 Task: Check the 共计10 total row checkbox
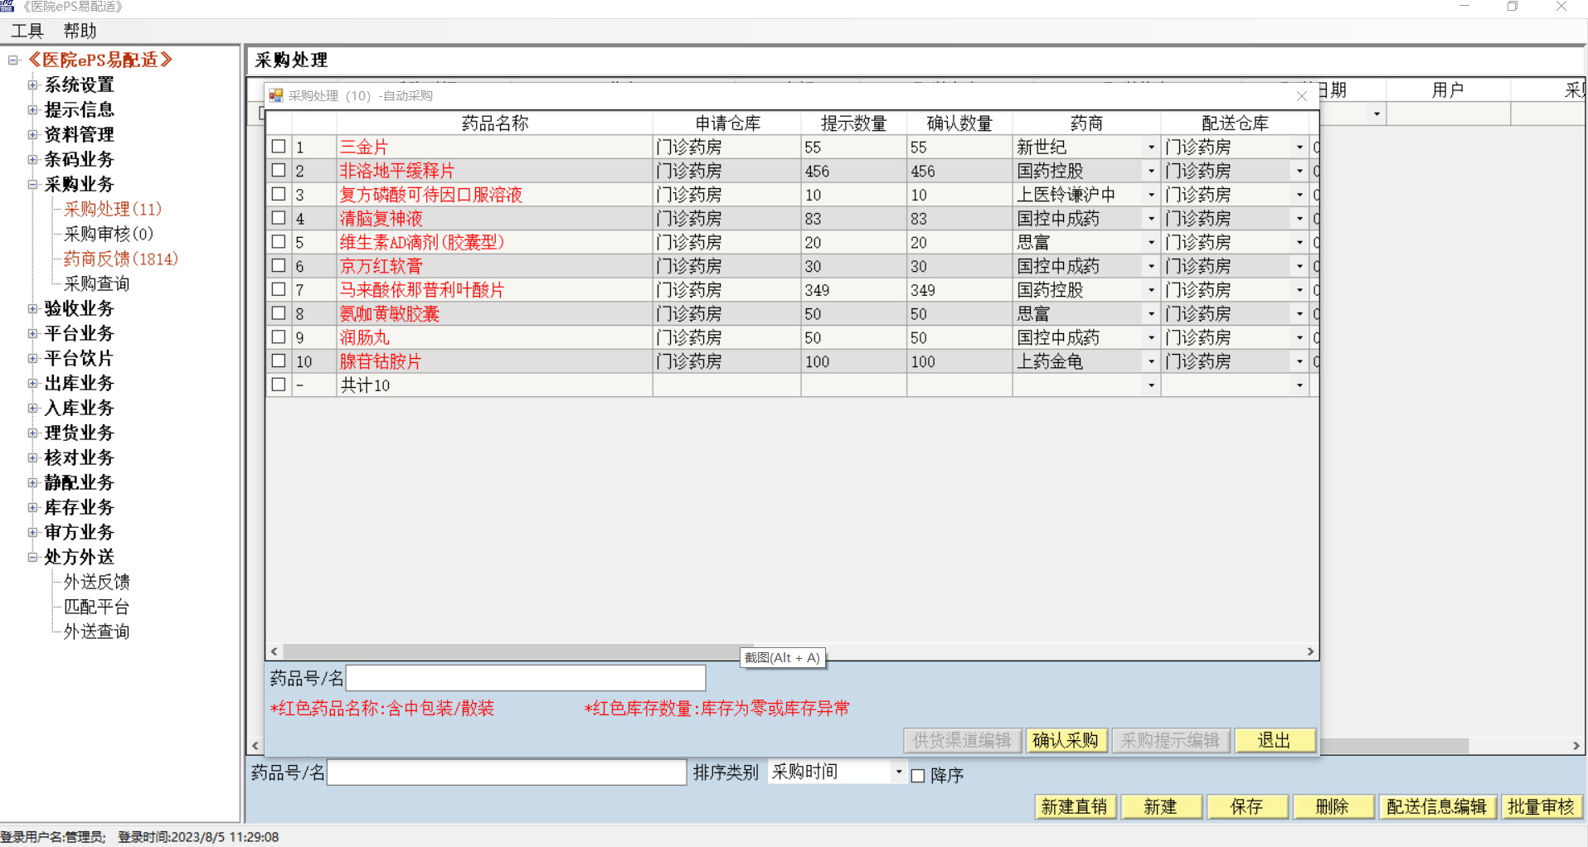click(279, 385)
